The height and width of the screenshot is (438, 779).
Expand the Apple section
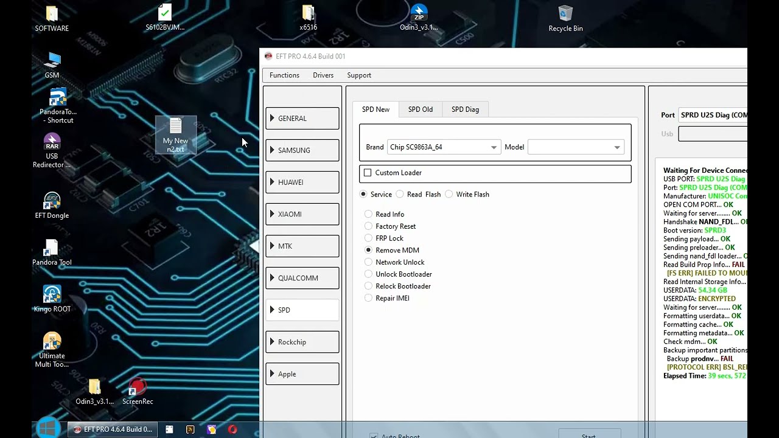click(302, 374)
